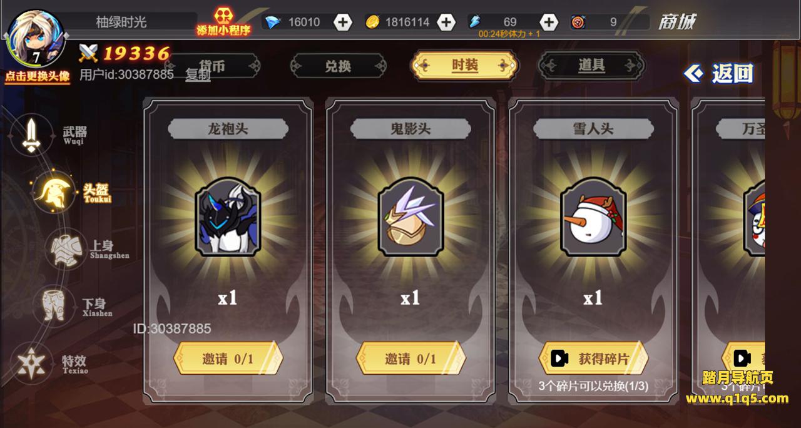
Task: Switch to the 货币 currency tab
Action: [213, 66]
